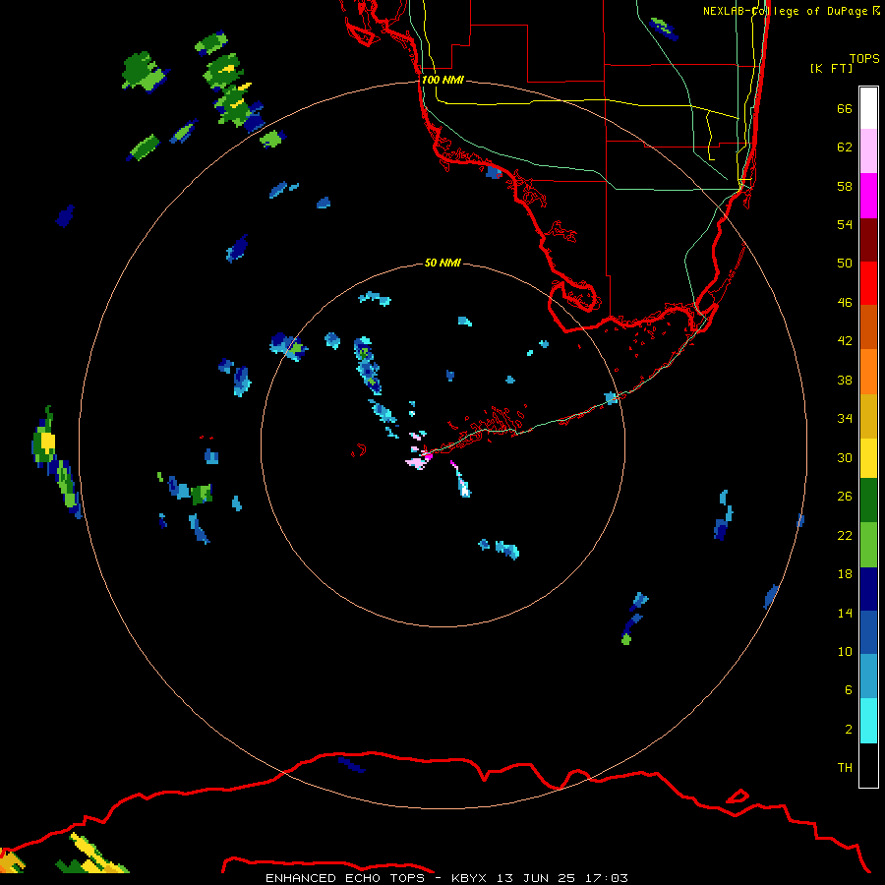Click the 18 value in the legend
Viewport: 885px width, 885px height.
pos(845,574)
